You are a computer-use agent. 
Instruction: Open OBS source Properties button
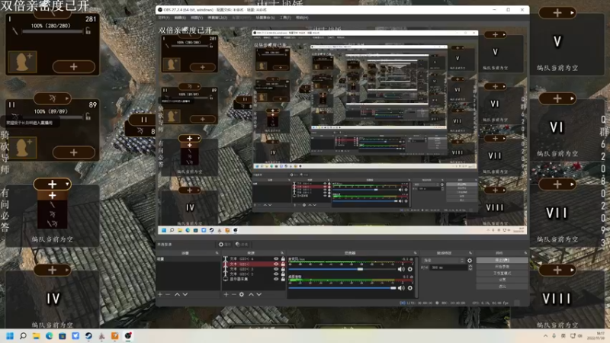point(225,244)
